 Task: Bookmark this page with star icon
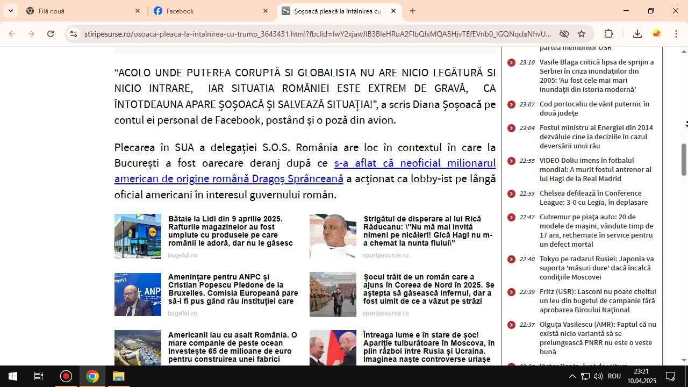pyautogui.click(x=582, y=34)
